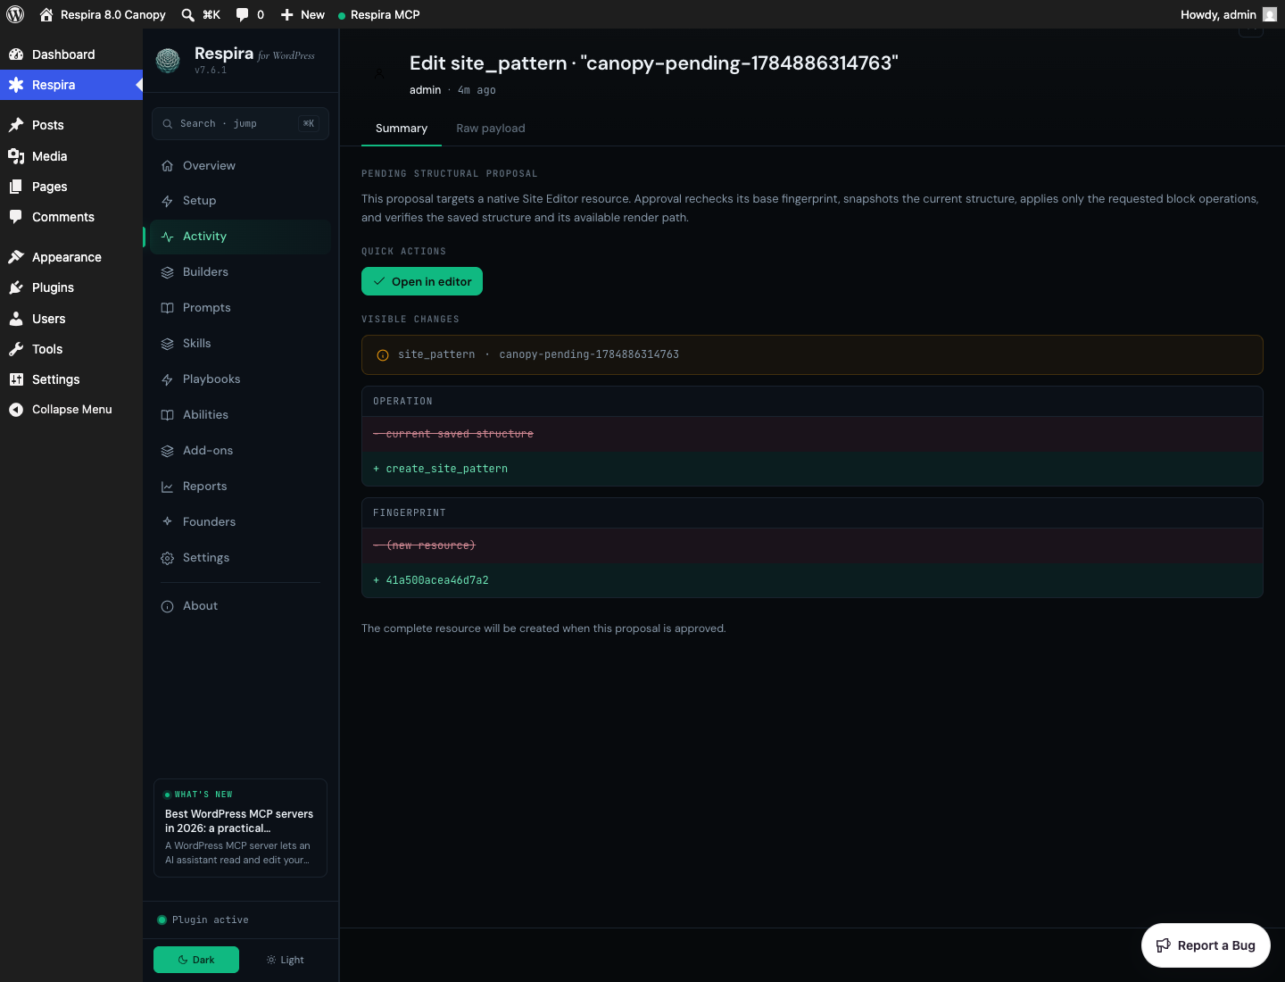Click the Tools wrench icon
1285x982 pixels.
[x=16, y=349]
